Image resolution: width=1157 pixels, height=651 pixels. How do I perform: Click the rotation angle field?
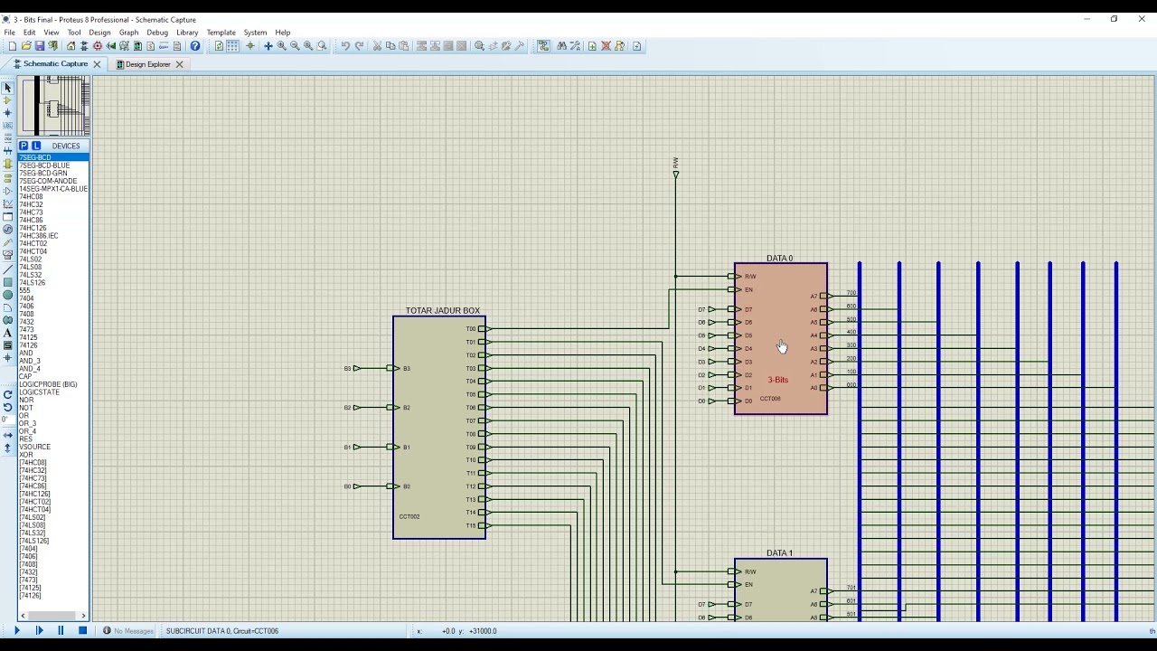[x=8, y=420]
